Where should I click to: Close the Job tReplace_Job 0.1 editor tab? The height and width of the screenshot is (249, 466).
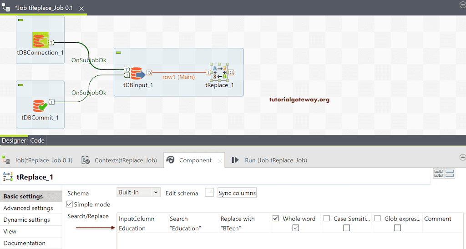tap(81, 9)
